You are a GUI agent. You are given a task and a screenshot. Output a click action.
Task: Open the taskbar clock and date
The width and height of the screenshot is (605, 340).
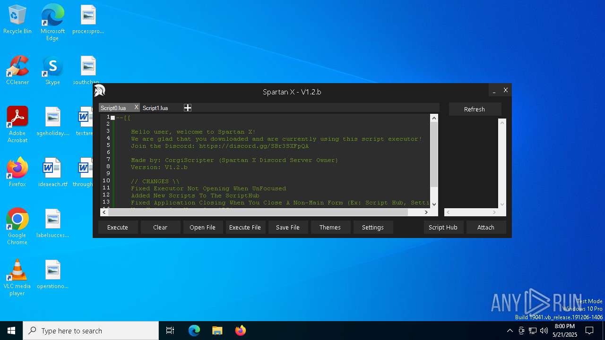565,331
